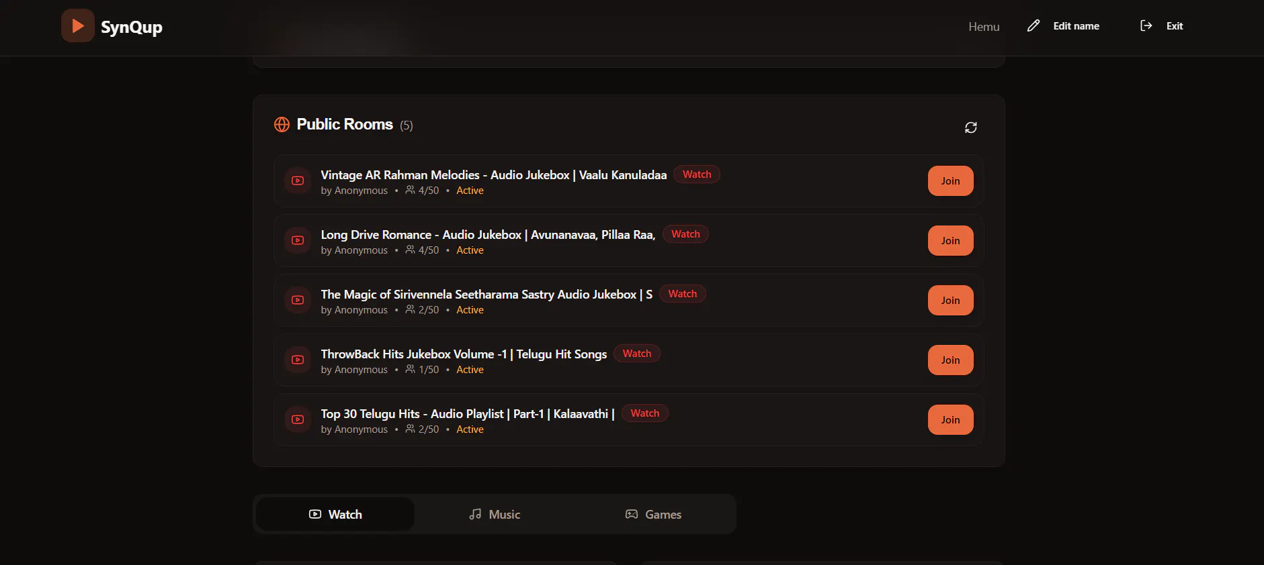
Task: Click the video icon of Vintage AR Rahman room
Action: [x=298, y=181]
